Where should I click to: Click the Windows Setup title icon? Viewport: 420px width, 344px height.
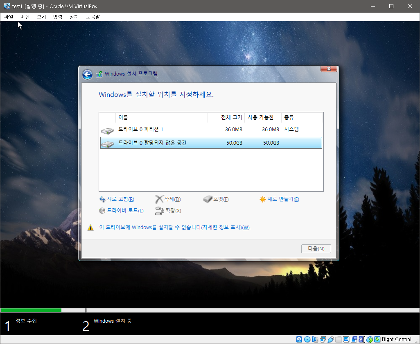coord(99,74)
